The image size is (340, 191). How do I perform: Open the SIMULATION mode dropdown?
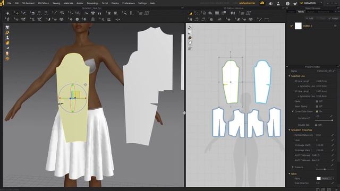click(x=311, y=3)
